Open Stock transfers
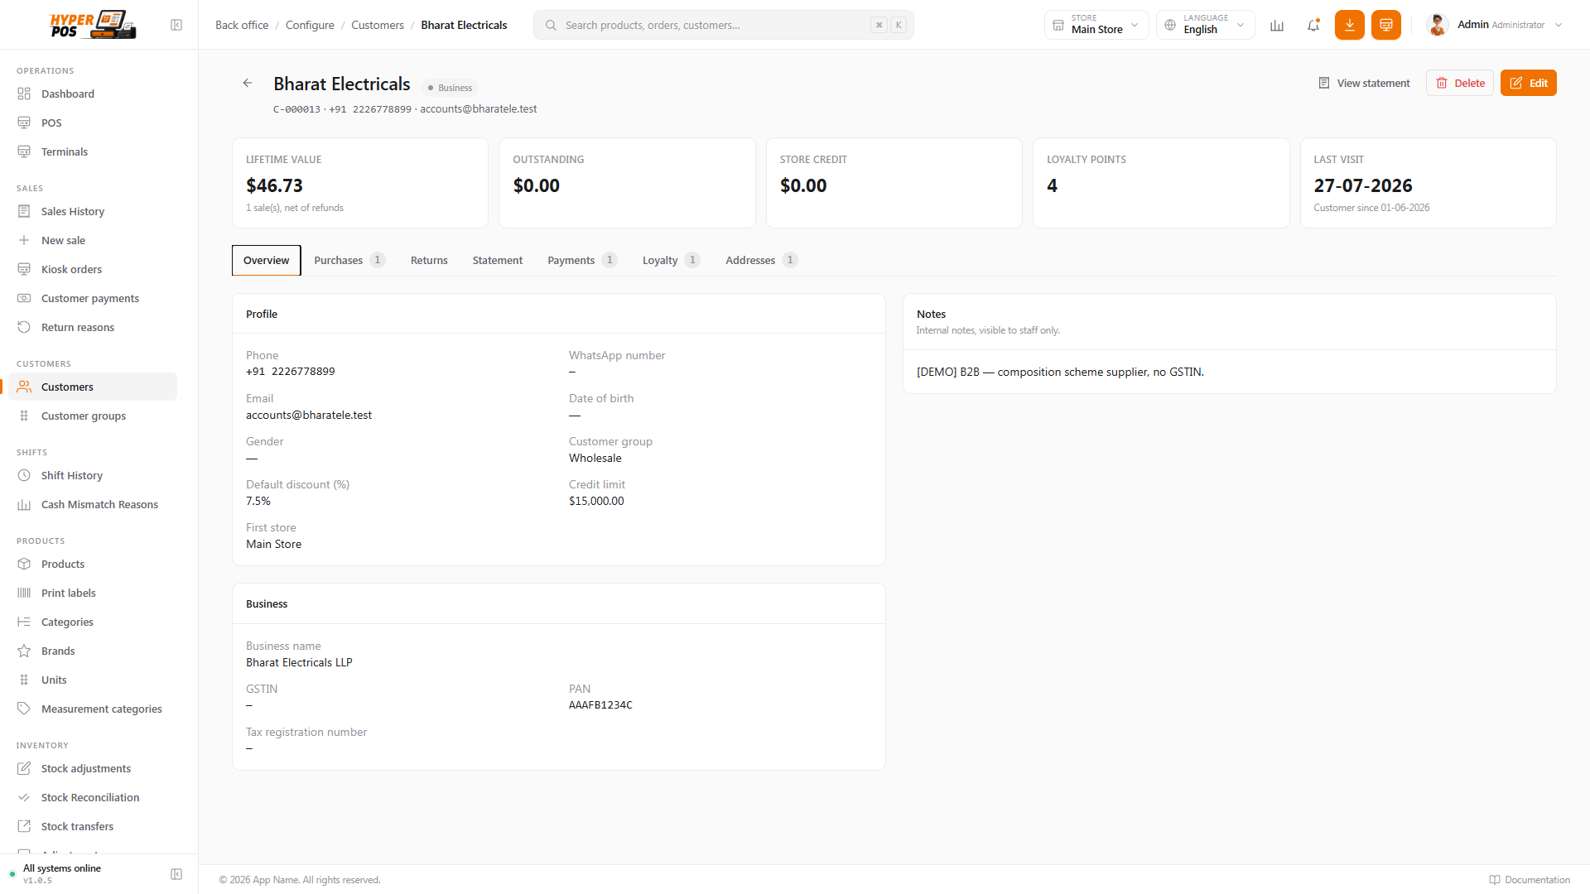 point(93,826)
